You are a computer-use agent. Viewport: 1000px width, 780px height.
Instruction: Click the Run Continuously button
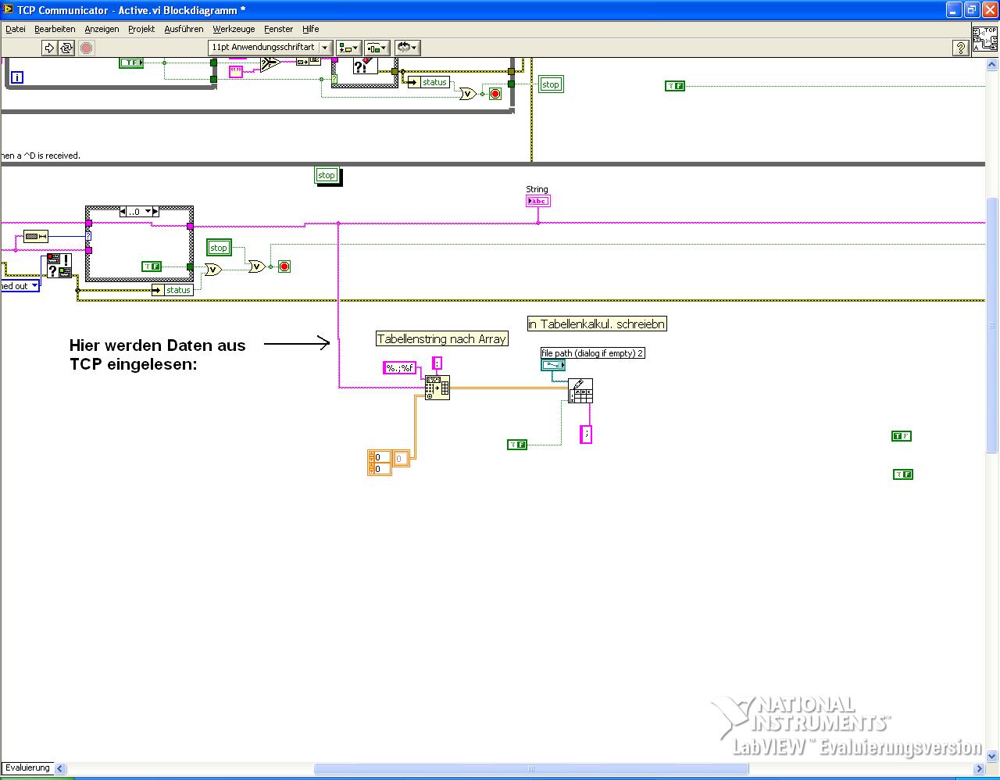(66, 48)
